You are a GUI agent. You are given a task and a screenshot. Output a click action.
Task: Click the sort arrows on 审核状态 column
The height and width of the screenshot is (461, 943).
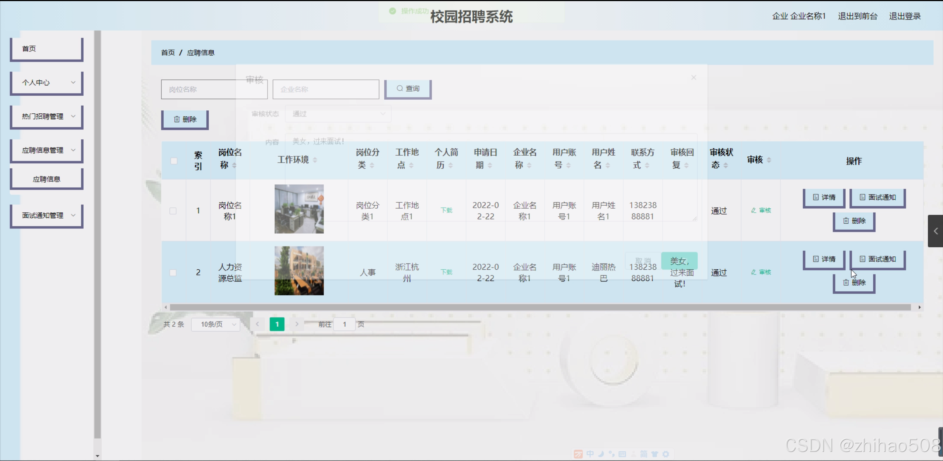pyautogui.click(x=726, y=166)
